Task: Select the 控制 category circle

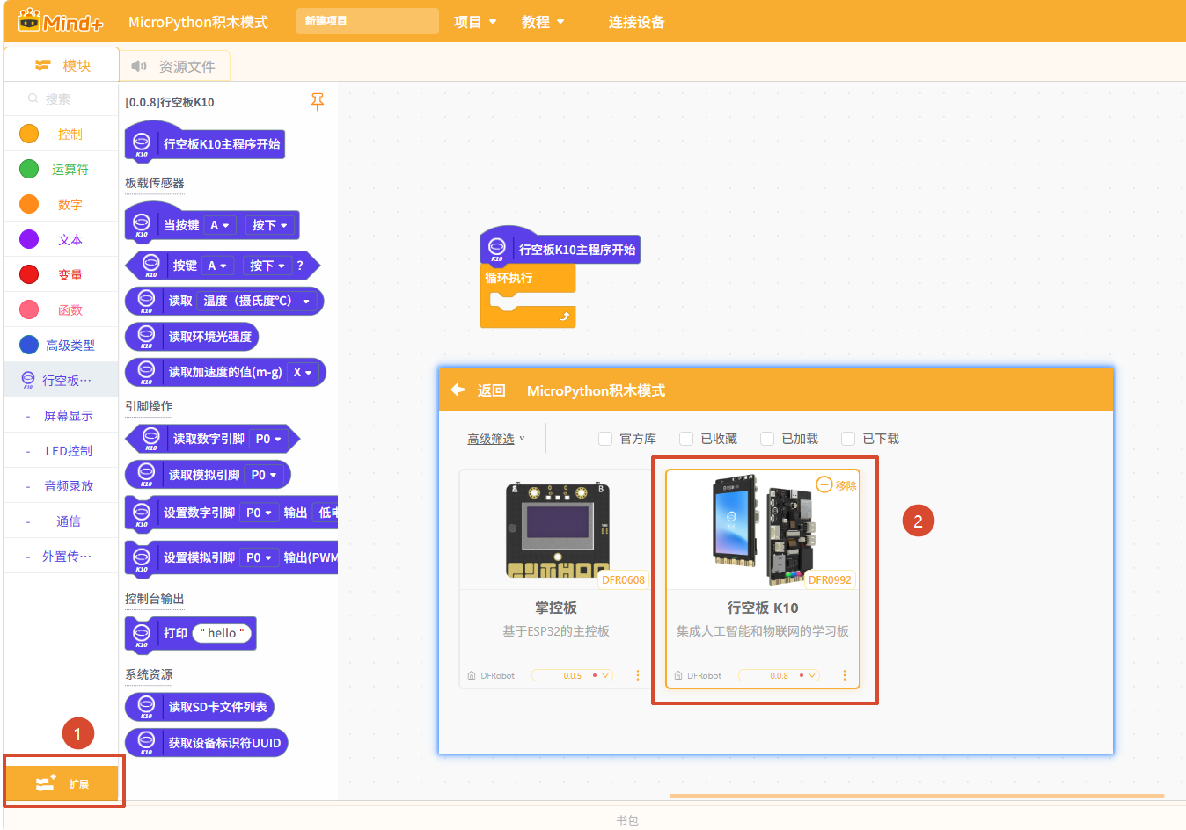Action: pyautogui.click(x=29, y=134)
